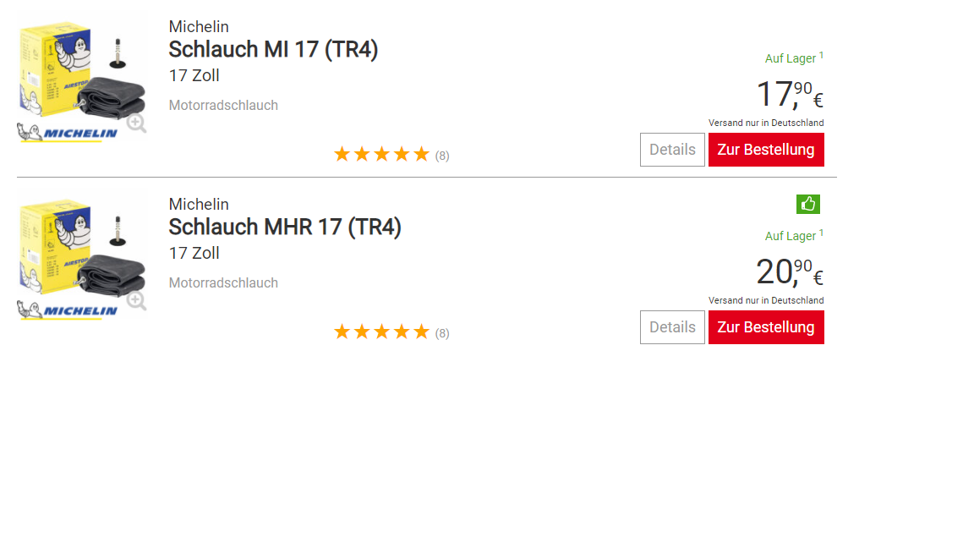Open the (8) reviews link of Schlauch MI 17

(441, 154)
